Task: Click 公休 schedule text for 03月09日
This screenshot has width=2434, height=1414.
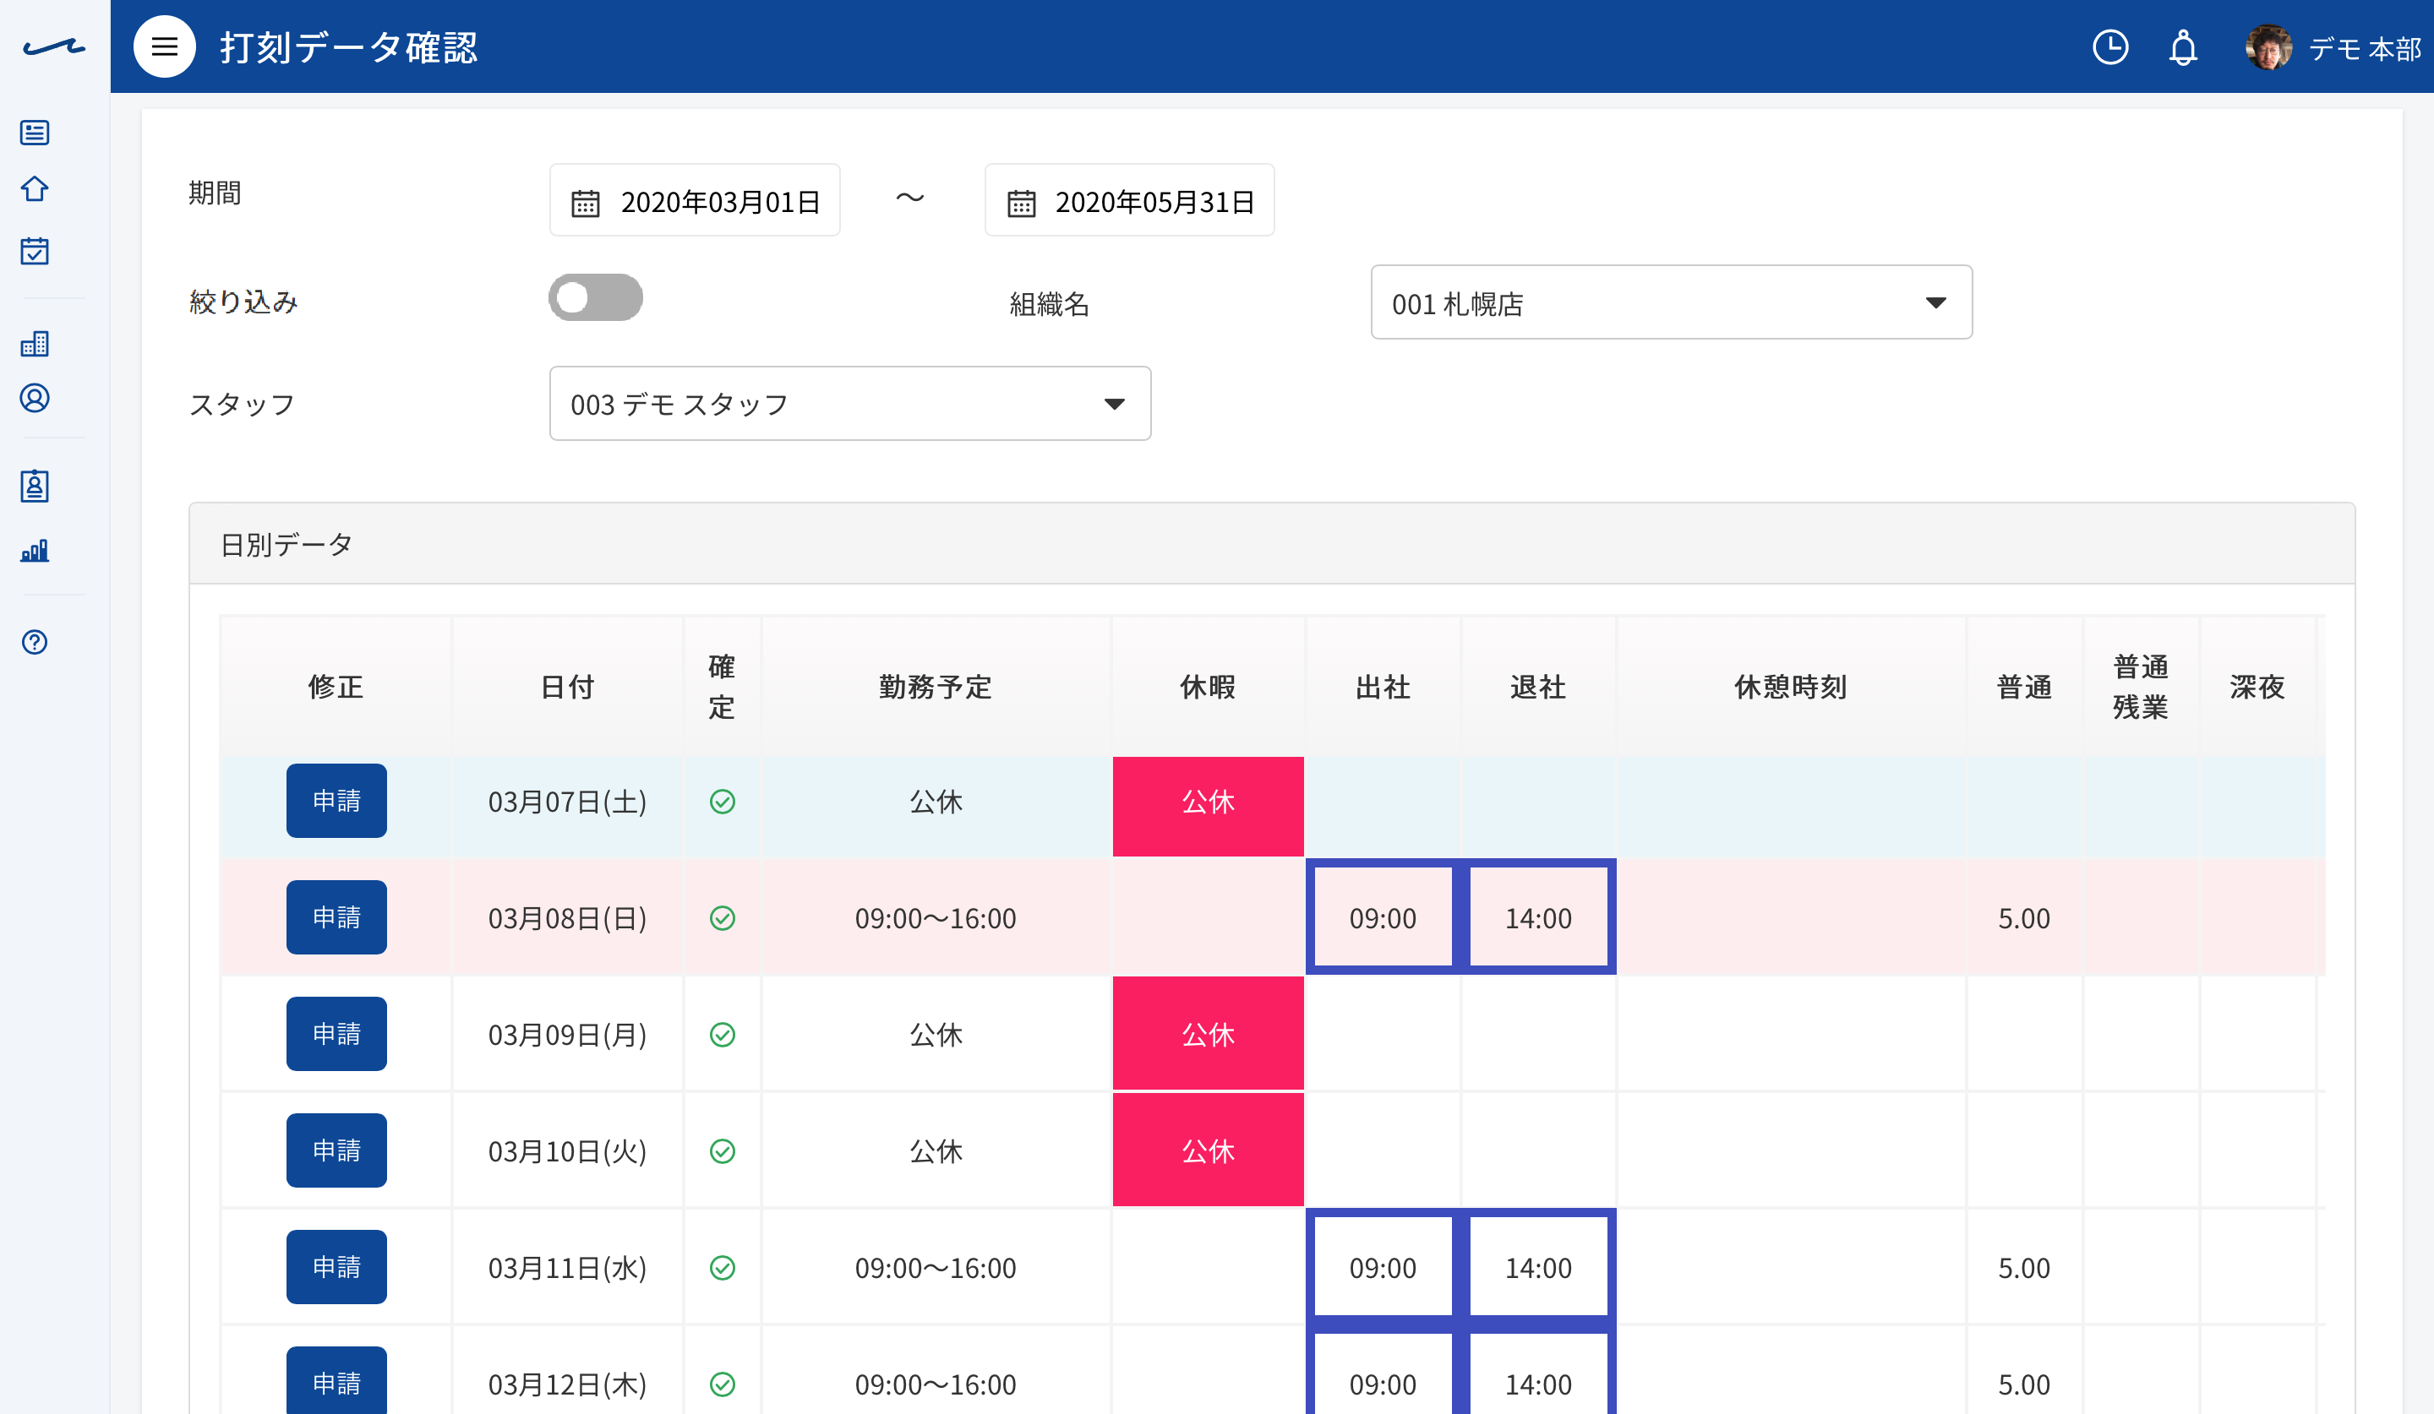Action: pyautogui.click(x=935, y=1035)
